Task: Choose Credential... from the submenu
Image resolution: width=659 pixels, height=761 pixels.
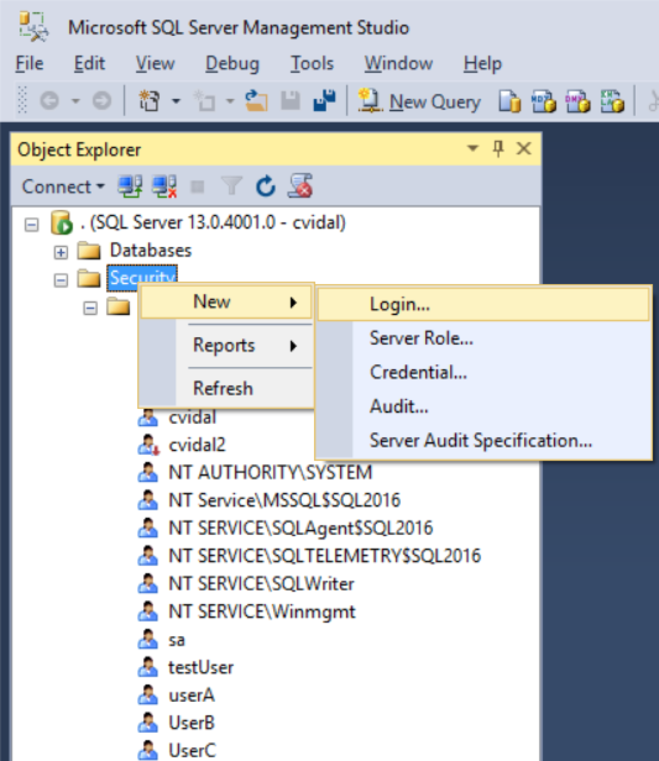Action: point(484,372)
